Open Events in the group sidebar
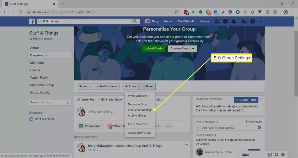Viewport: 298px width, 158px height. point(35,70)
